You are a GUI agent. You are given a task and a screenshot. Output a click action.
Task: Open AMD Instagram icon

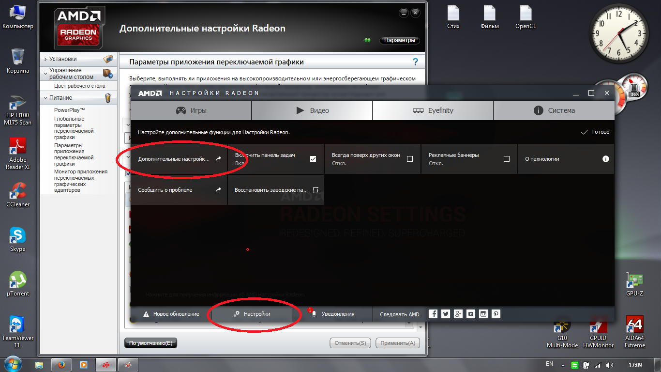pos(483,314)
